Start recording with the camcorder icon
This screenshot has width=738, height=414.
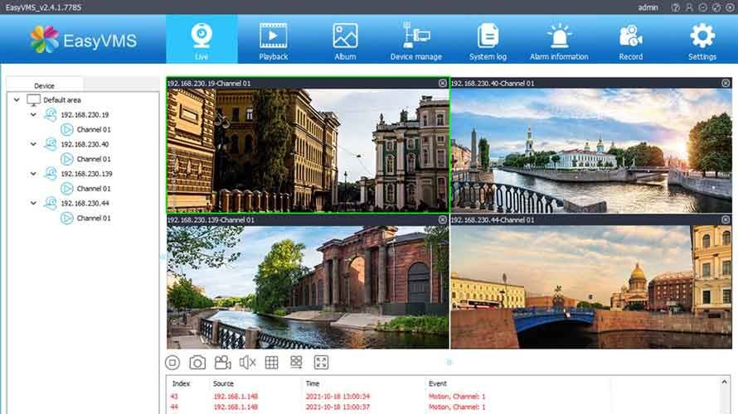coord(222,362)
